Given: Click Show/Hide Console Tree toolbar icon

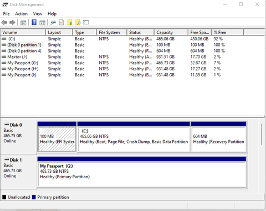Looking at the screenshot, I should pos(23,23).
